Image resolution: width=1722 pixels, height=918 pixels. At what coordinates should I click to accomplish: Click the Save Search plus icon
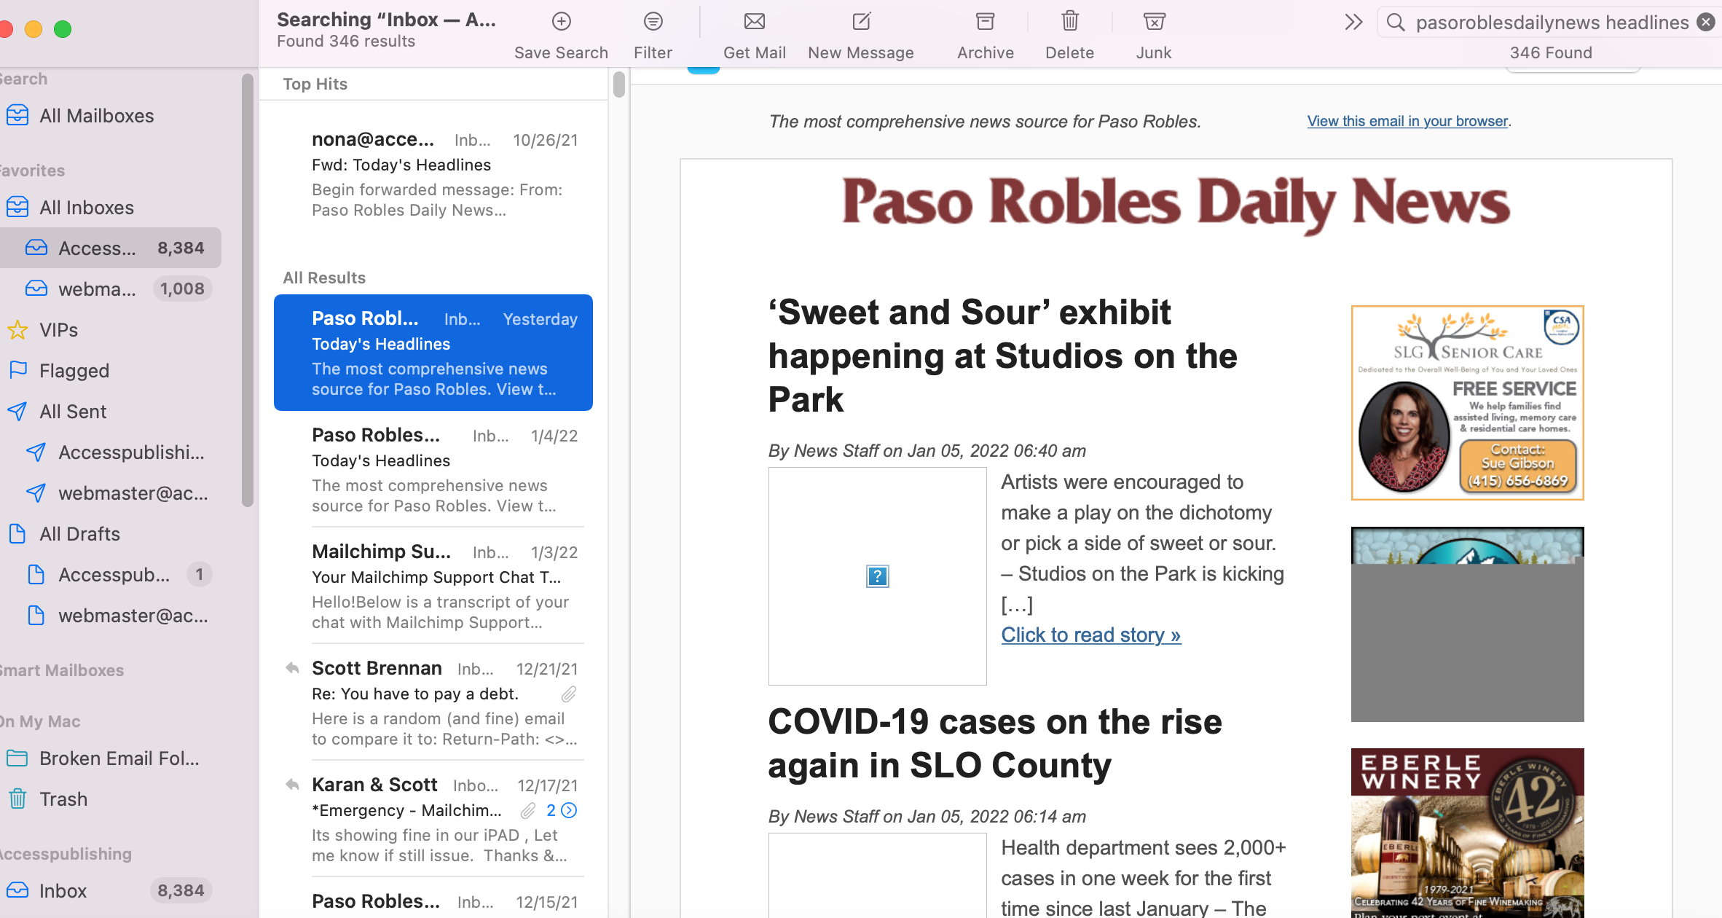(x=561, y=22)
